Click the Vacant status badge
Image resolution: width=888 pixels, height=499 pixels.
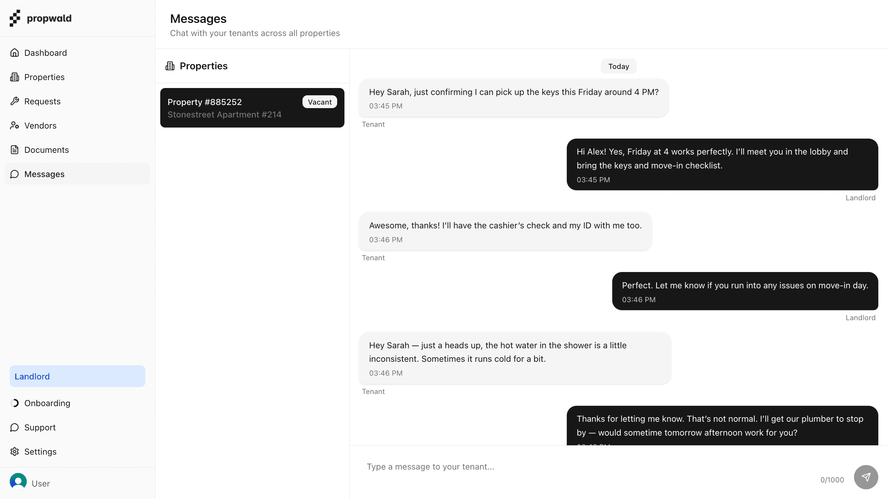click(319, 102)
